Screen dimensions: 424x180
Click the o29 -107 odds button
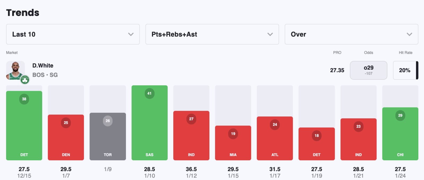pyautogui.click(x=368, y=70)
